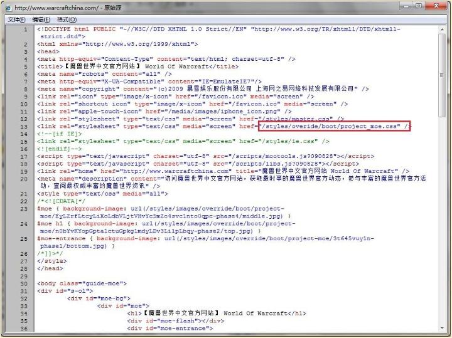Click the scrollbar down arrow
This screenshot has height=338, width=452.
(x=441, y=328)
